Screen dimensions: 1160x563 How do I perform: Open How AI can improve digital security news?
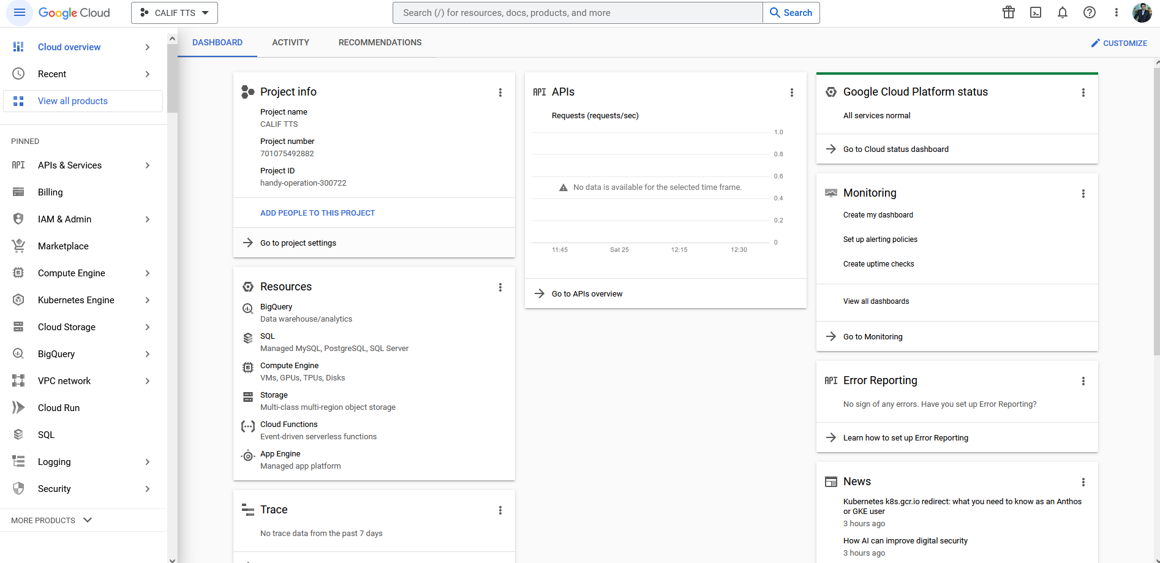coord(905,541)
